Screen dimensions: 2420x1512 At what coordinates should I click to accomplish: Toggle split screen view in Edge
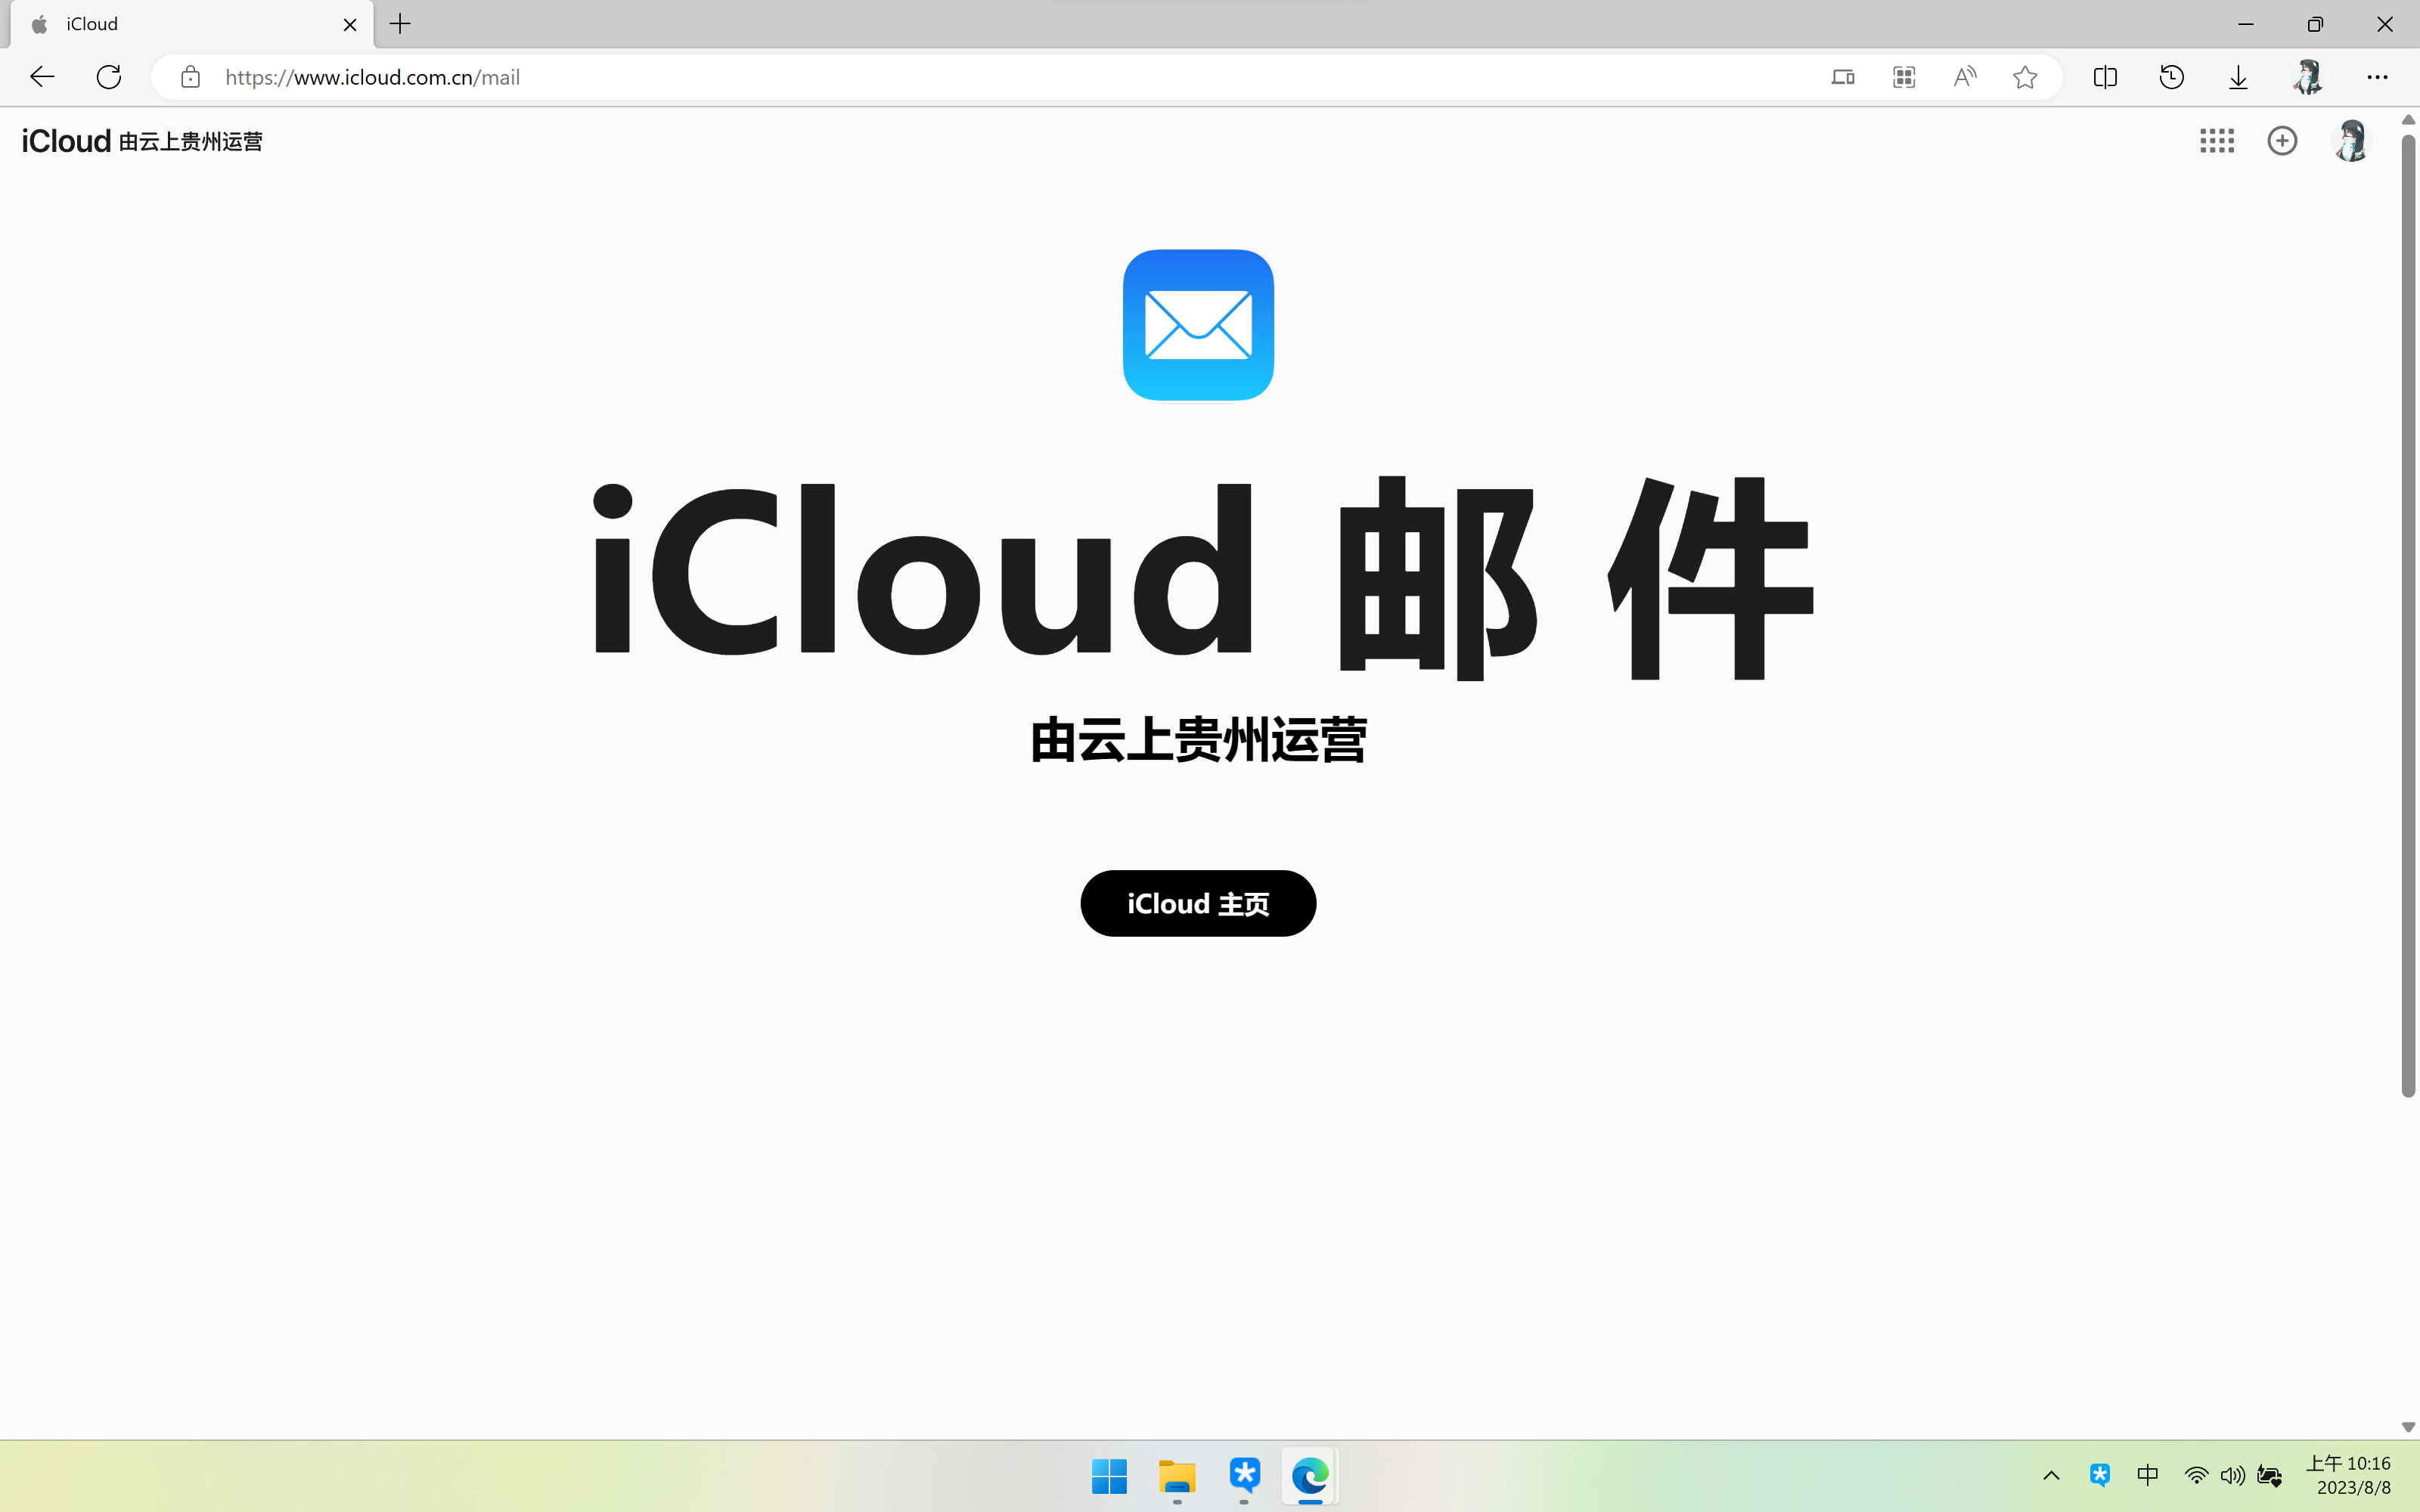pos(2105,77)
